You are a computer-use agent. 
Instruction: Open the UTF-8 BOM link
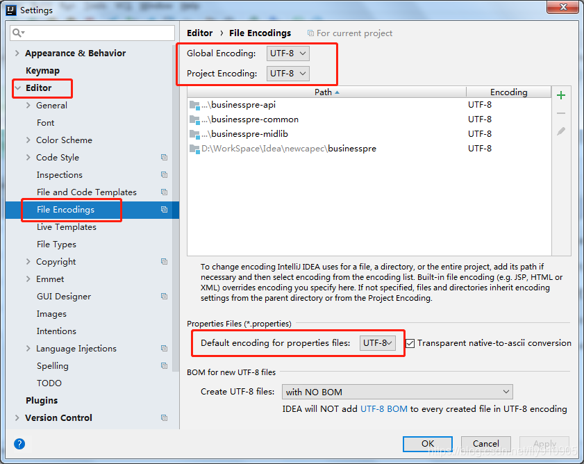(383, 409)
